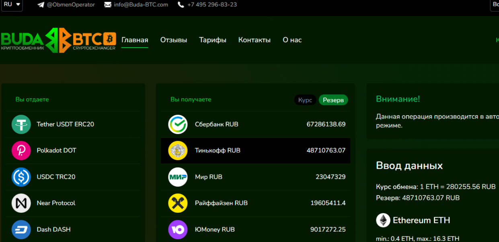
Task: Open the RU language dropdown
Action: [12, 5]
